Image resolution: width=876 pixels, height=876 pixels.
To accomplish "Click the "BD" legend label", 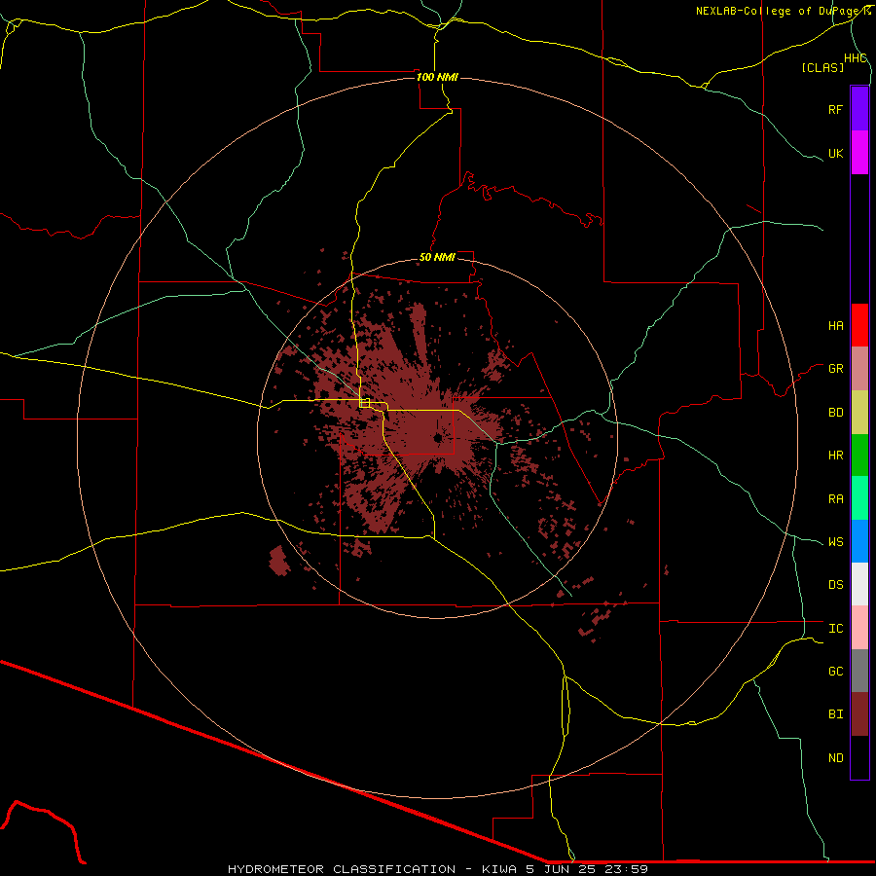I will click(835, 413).
